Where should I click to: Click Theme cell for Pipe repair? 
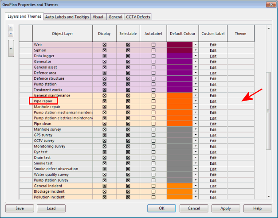pyautogui.click(x=241, y=101)
